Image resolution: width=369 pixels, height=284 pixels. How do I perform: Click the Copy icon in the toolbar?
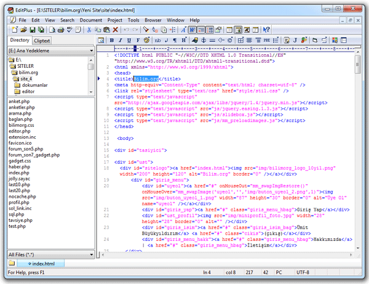(98, 30)
